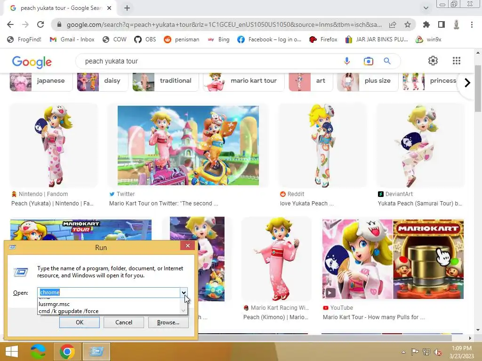The height and width of the screenshot is (361, 482).
Task: Click Browse... in the Run dialog
Action: click(x=168, y=322)
